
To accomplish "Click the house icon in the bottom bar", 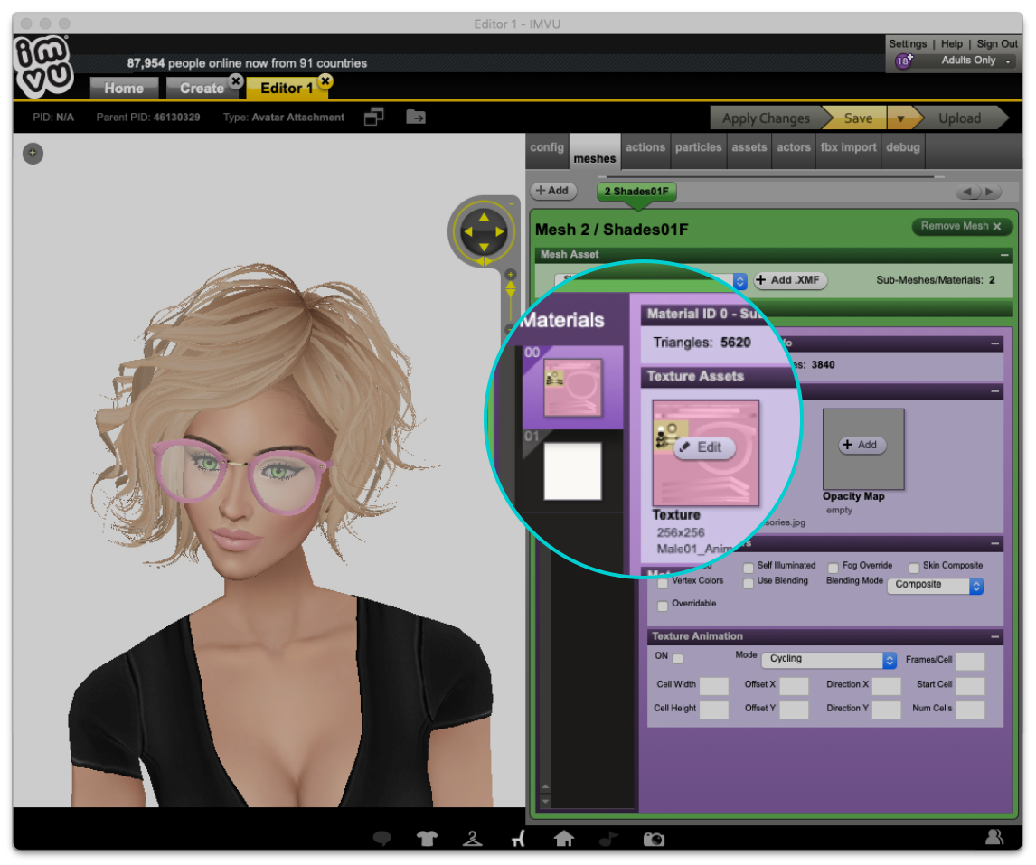I will click(563, 838).
